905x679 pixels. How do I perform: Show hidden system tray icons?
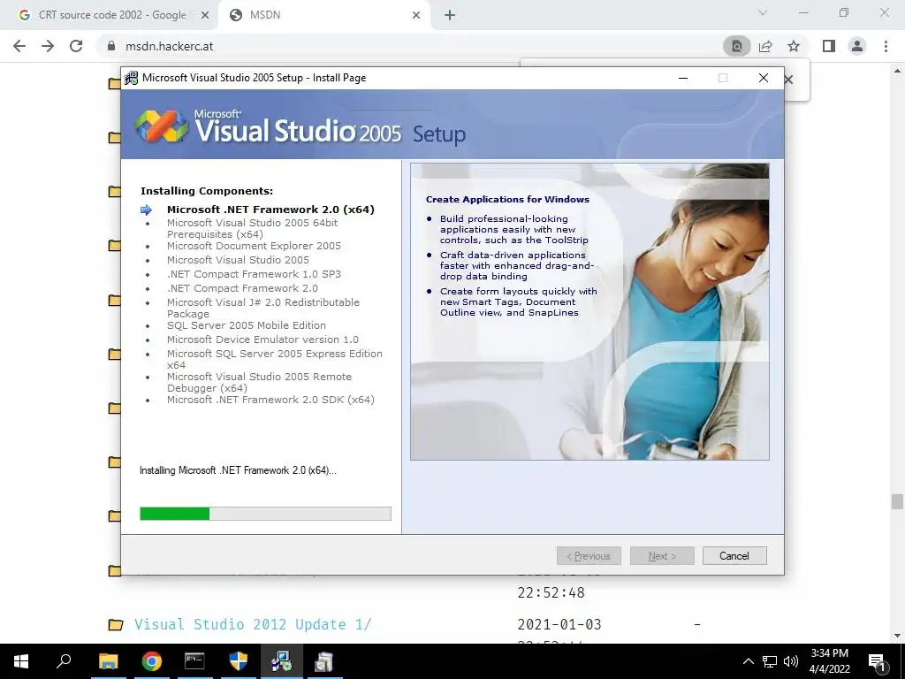point(748,661)
